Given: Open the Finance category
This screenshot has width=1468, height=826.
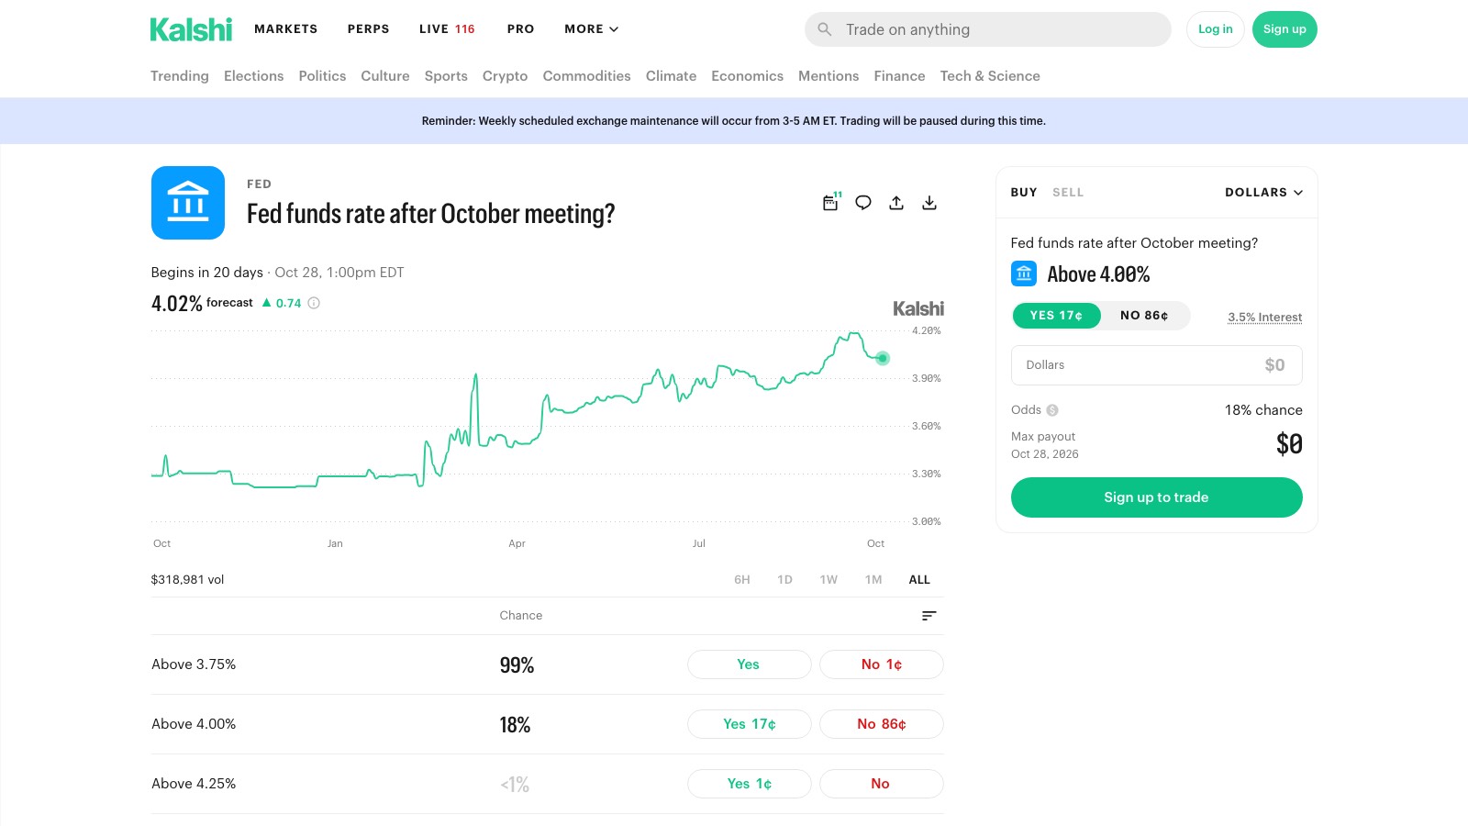Looking at the screenshot, I should coord(899,76).
